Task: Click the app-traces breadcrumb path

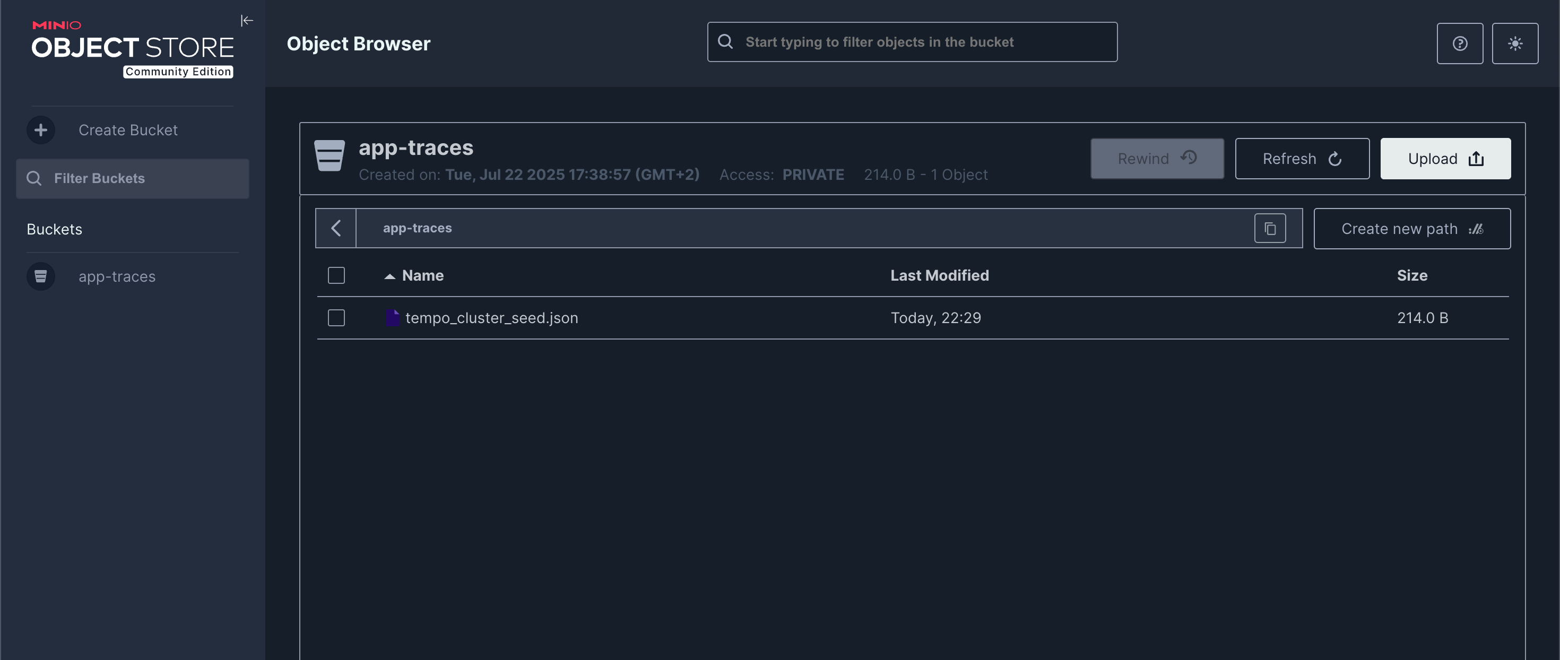Action: click(417, 228)
